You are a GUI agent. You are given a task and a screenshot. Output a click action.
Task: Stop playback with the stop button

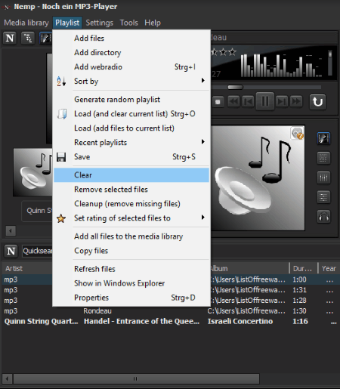pyautogui.click(x=218, y=102)
